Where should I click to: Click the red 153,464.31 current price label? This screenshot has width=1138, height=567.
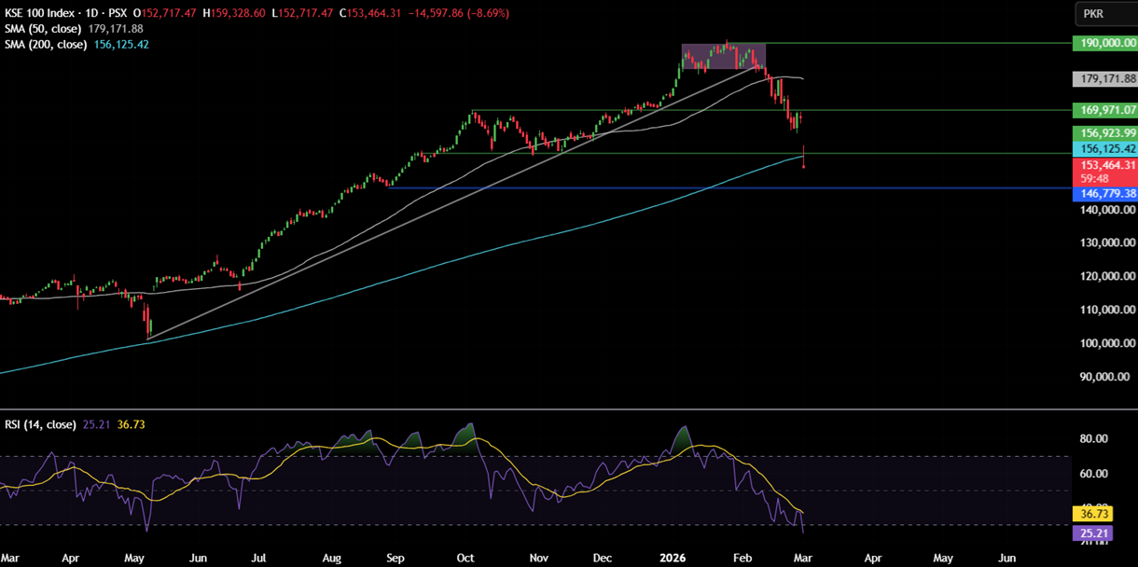click(x=1105, y=165)
